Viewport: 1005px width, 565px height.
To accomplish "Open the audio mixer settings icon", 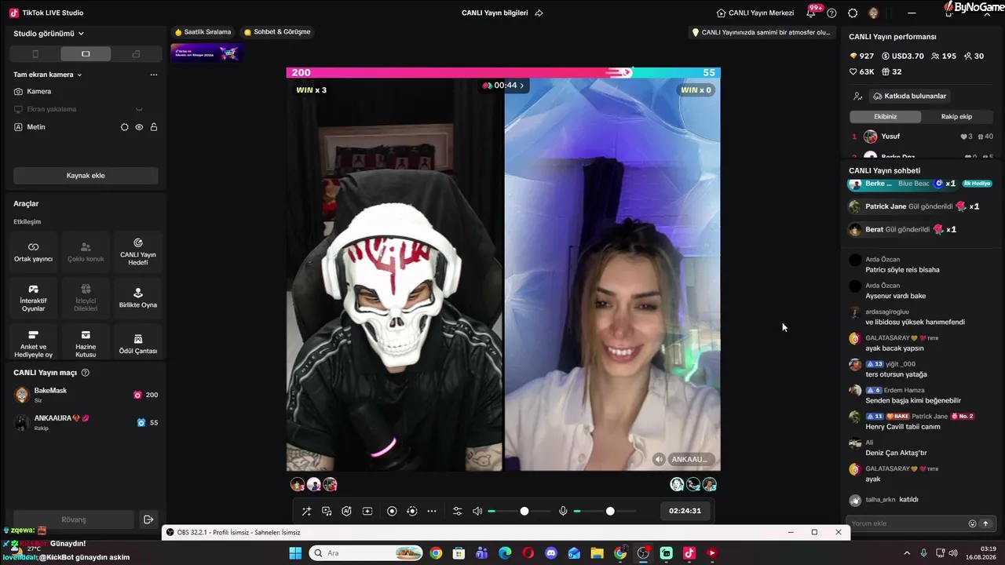I will pos(458,512).
